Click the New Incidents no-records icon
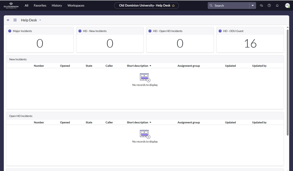Screen dimensions: 293x171 click(x=145, y=77)
